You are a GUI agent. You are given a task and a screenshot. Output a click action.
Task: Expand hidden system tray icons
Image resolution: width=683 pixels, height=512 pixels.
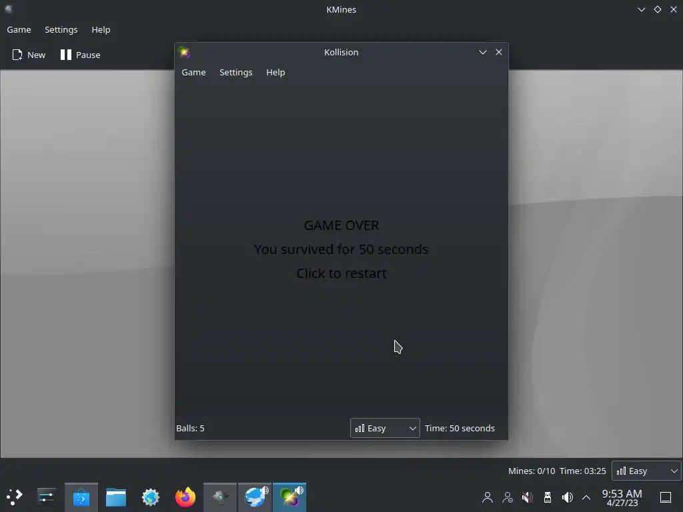(586, 497)
